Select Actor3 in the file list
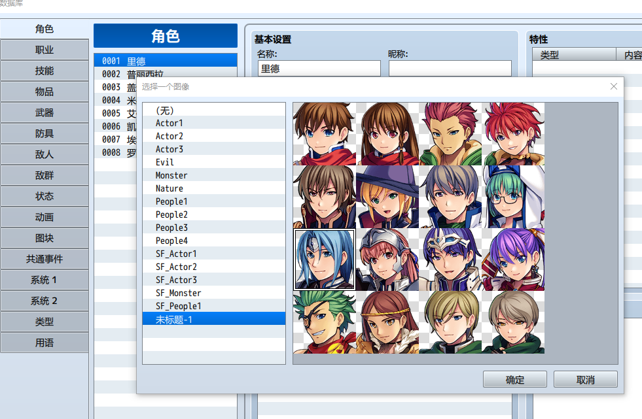642x419 pixels. [214, 149]
